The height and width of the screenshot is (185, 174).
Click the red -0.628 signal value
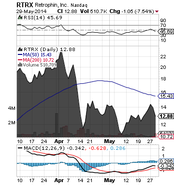tap(97, 148)
